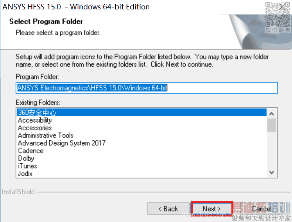Click the folder list scroll-down arrow
The width and height of the screenshot is (292, 222).
[272, 172]
